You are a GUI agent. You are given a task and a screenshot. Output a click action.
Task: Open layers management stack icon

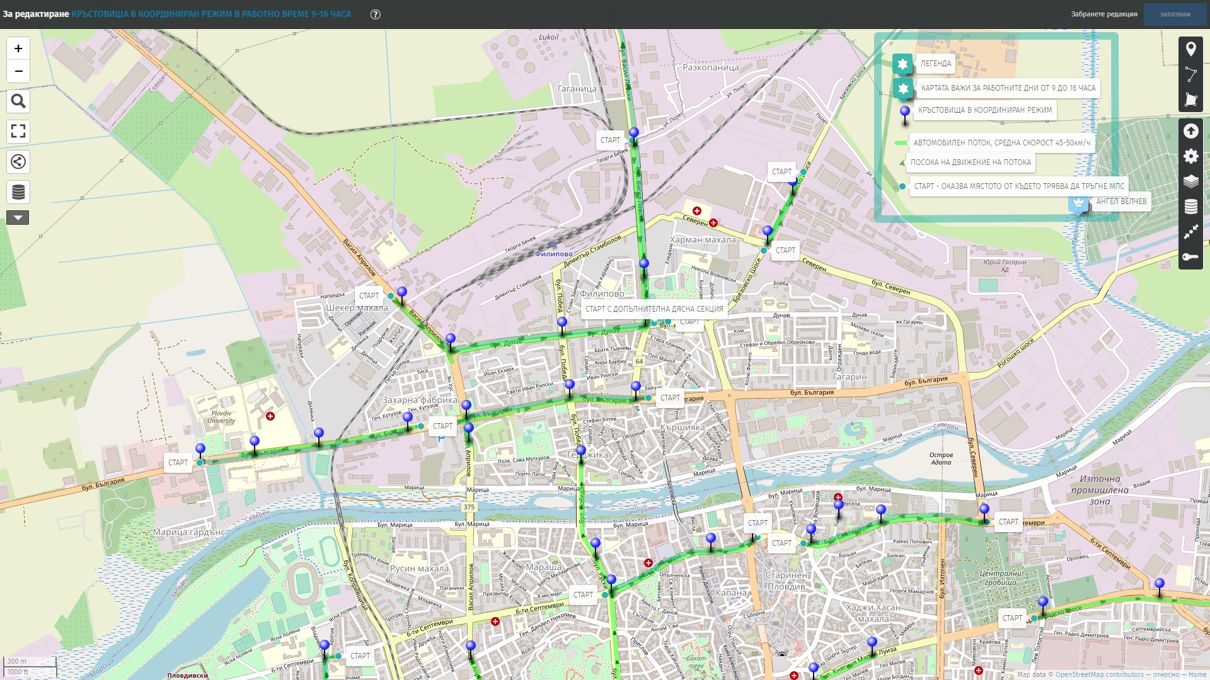[x=1190, y=181]
